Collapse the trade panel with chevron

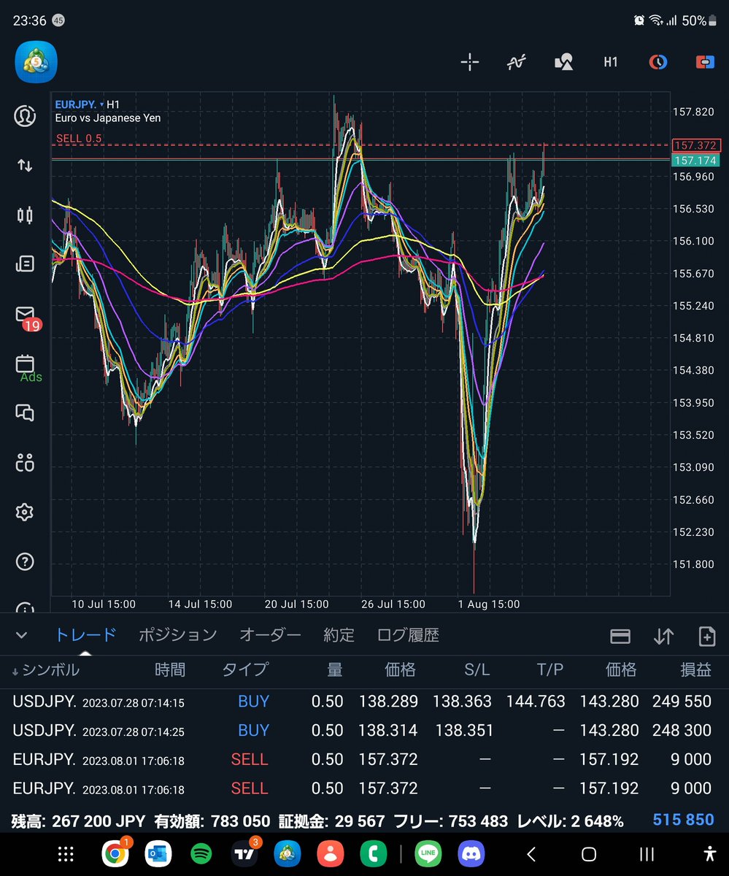tap(21, 635)
